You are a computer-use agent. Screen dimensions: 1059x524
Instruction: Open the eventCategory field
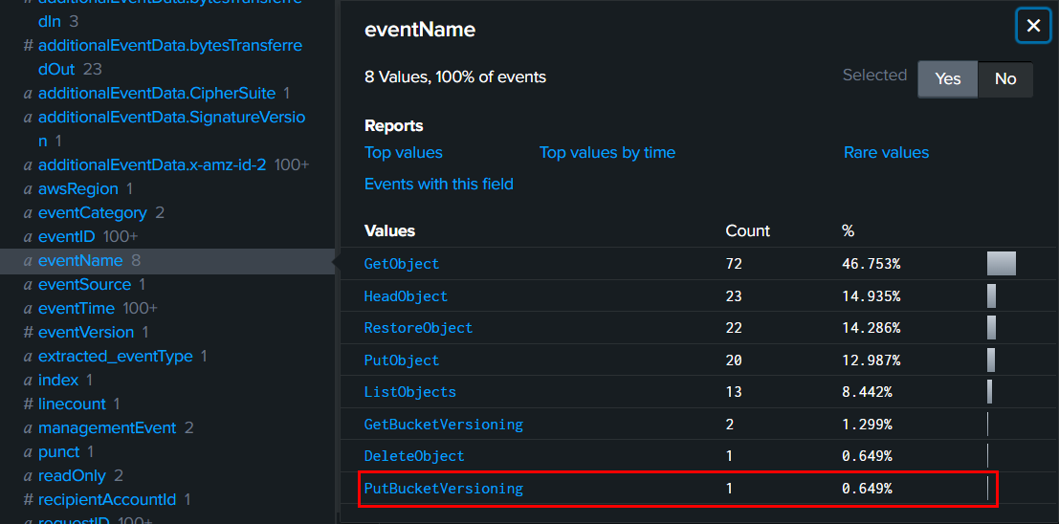click(92, 213)
